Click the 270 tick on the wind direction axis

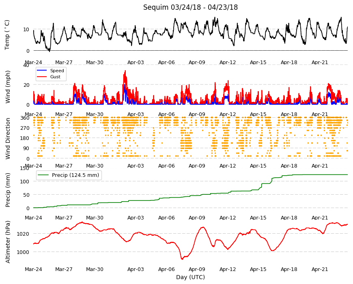pos(25,128)
